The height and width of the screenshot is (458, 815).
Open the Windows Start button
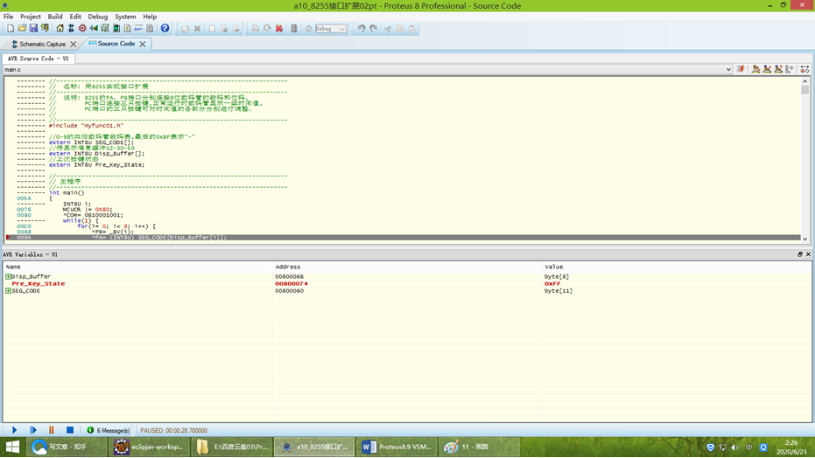pos(12,447)
